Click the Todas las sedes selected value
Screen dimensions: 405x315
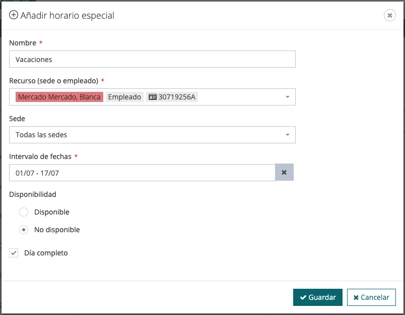(41, 135)
